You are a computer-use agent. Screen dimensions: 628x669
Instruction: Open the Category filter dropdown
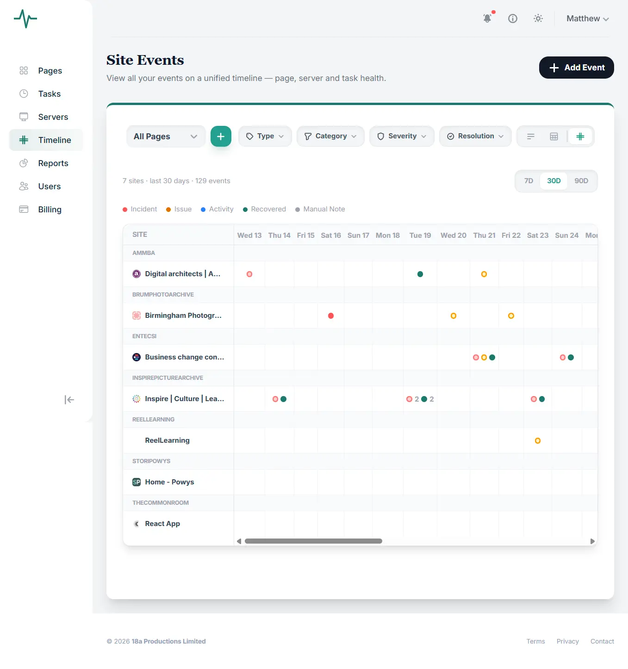[330, 136]
